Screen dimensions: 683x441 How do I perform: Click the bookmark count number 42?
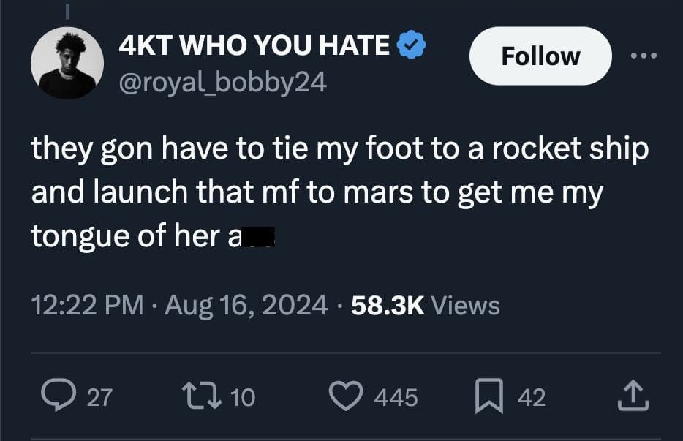point(532,397)
